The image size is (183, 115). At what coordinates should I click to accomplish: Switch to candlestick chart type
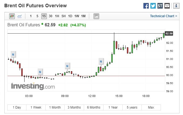pos(12,16)
